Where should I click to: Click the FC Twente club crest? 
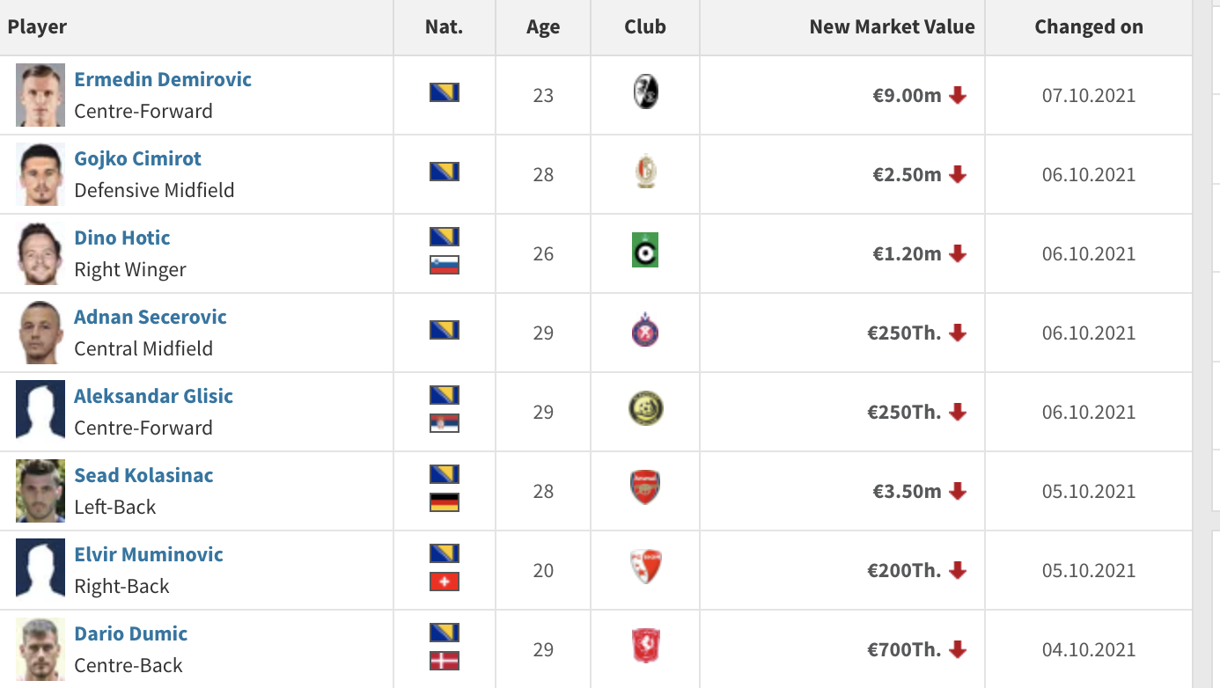point(645,646)
